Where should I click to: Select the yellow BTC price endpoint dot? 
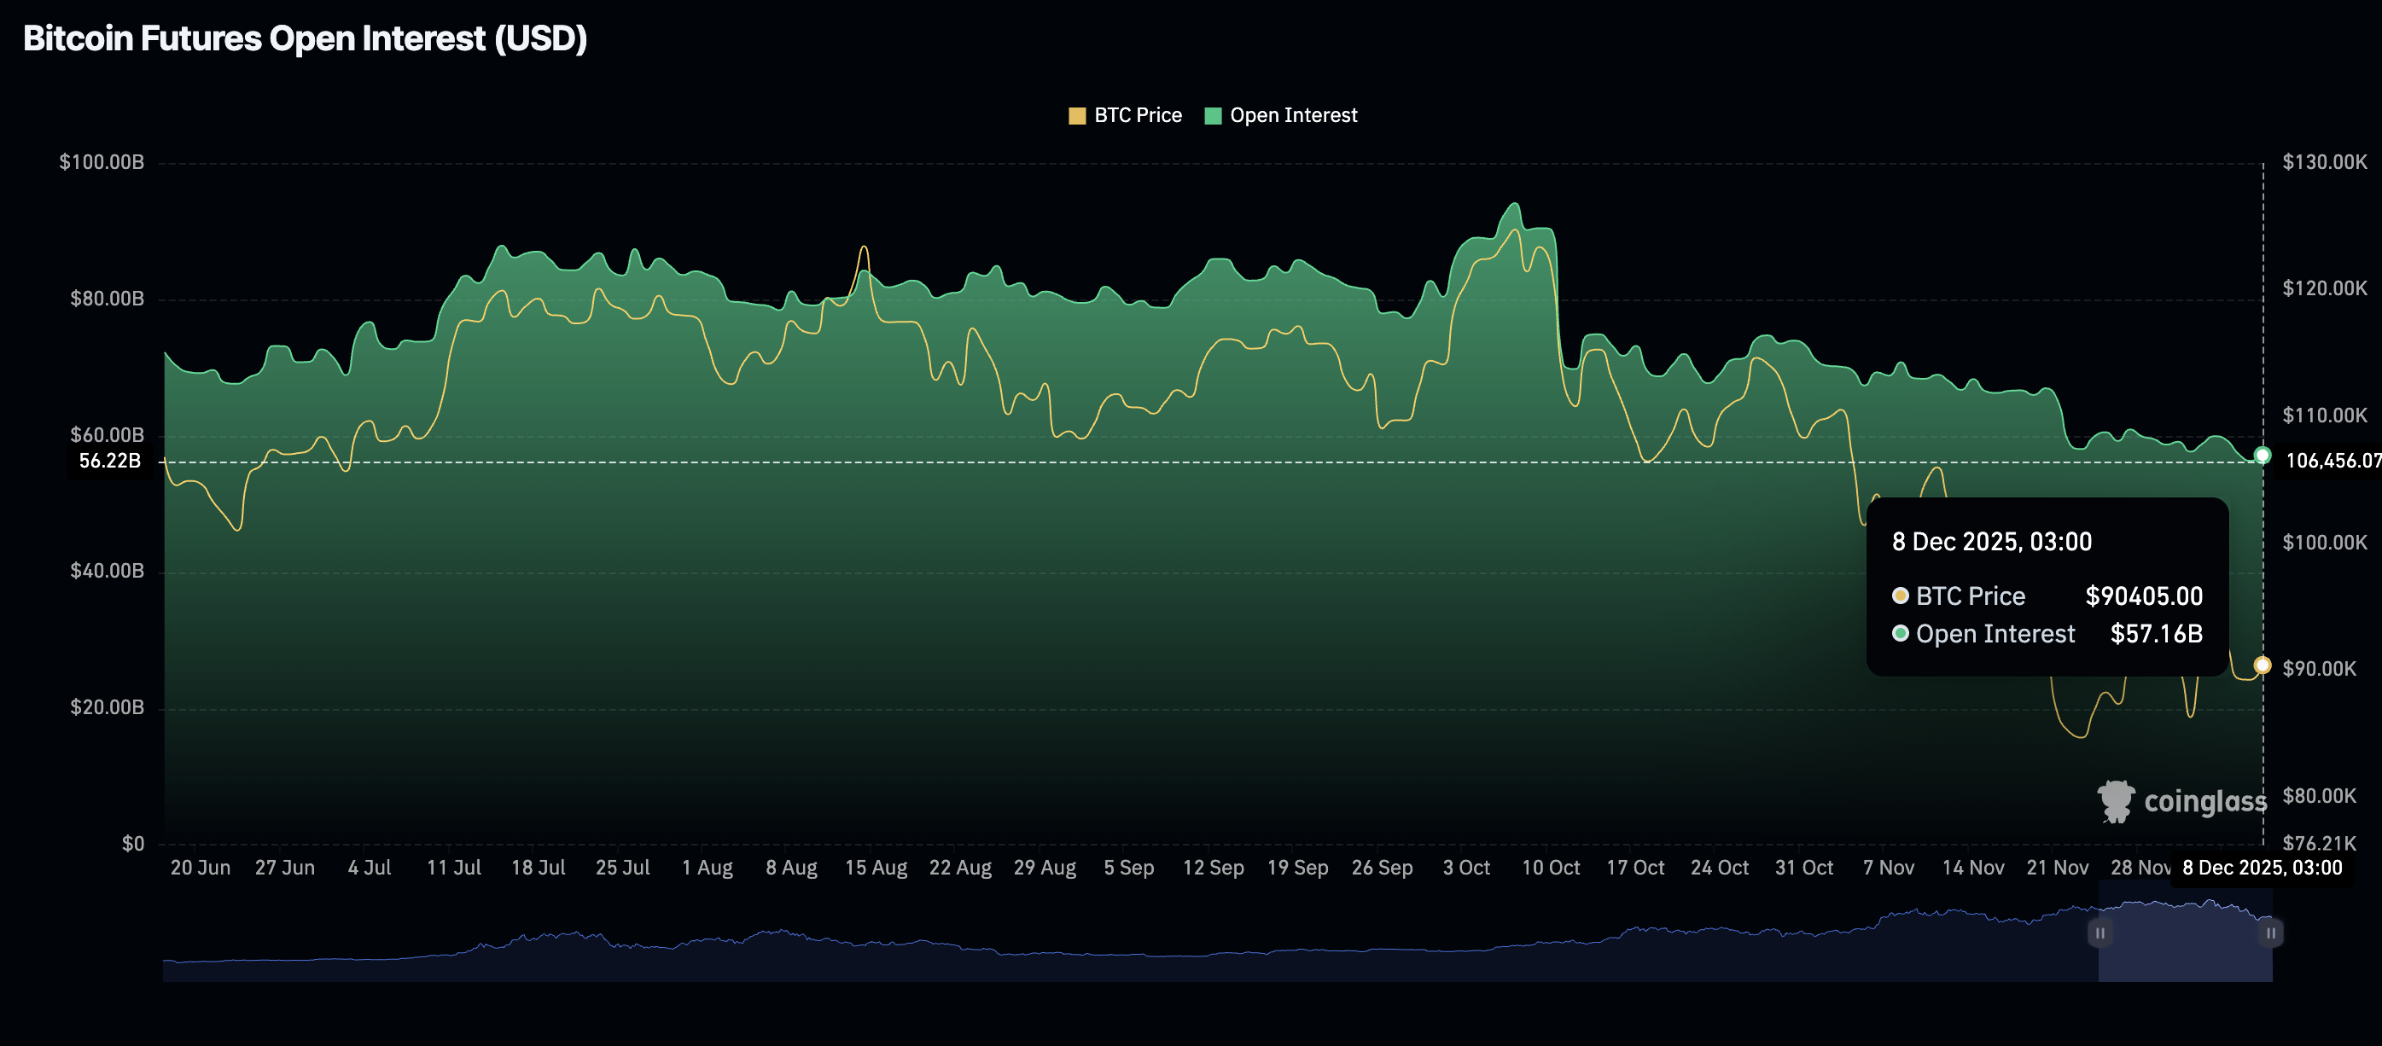click(x=2262, y=666)
